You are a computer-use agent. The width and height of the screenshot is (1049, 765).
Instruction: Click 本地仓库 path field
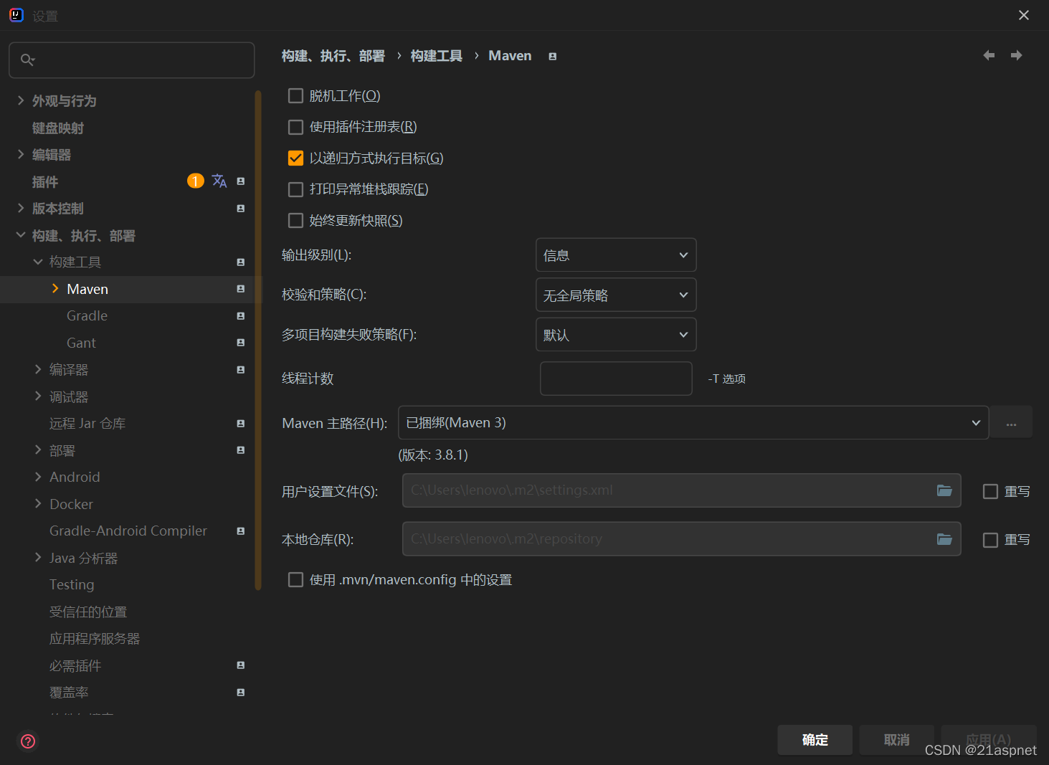click(681, 539)
